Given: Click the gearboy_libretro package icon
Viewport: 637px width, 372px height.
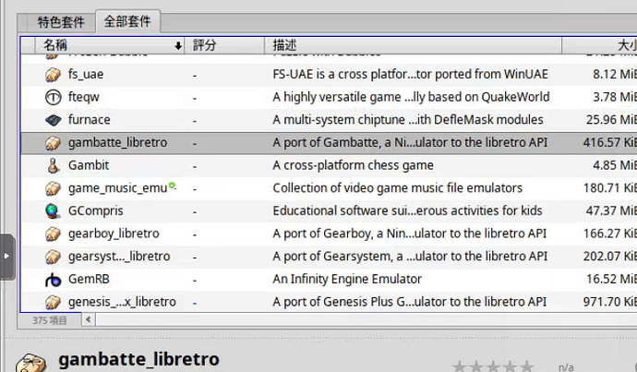Looking at the screenshot, I should click(x=53, y=234).
